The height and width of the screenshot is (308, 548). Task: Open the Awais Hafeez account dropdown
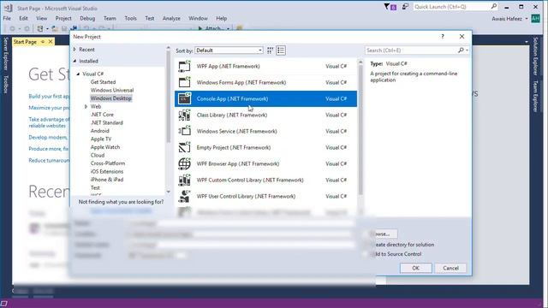[527, 19]
